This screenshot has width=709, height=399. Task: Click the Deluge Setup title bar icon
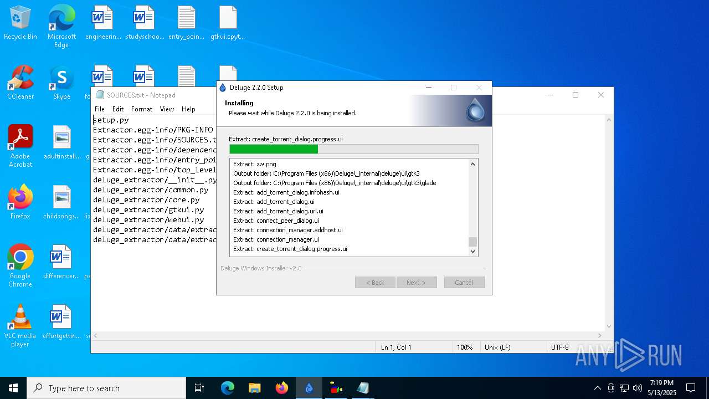(223, 88)
